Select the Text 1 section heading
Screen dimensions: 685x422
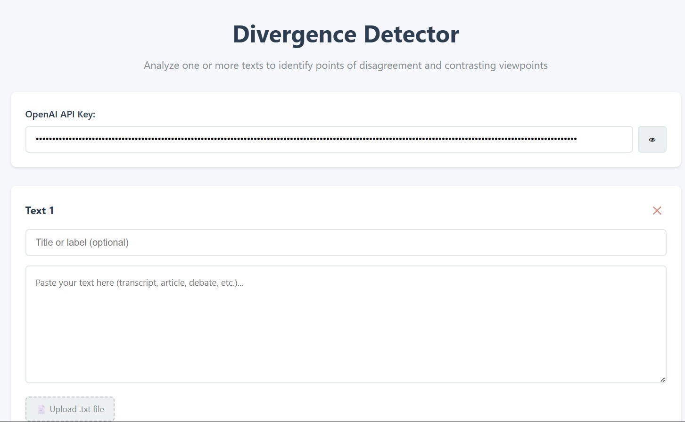click(40, 211)
